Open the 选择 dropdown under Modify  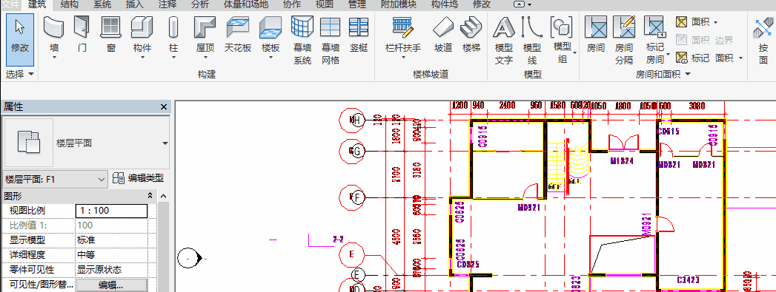(20, 74)
